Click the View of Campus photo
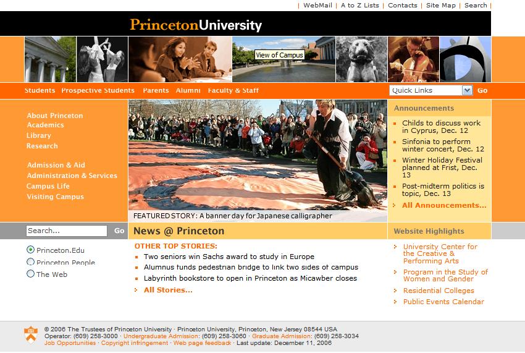 tap(283, 59)
